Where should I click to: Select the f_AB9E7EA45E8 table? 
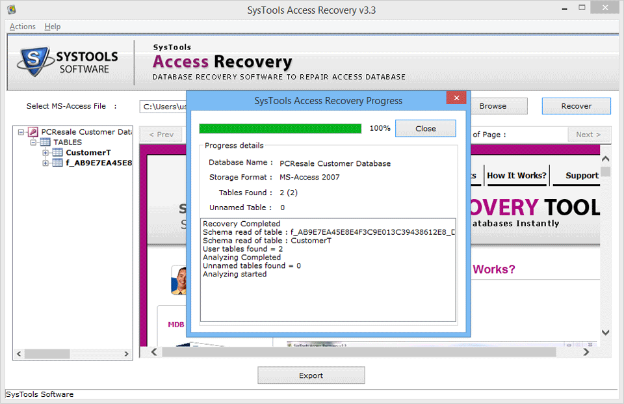[x=99, y=163]
